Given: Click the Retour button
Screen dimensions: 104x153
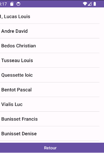Looking at the screenshot, I should 52,148.
